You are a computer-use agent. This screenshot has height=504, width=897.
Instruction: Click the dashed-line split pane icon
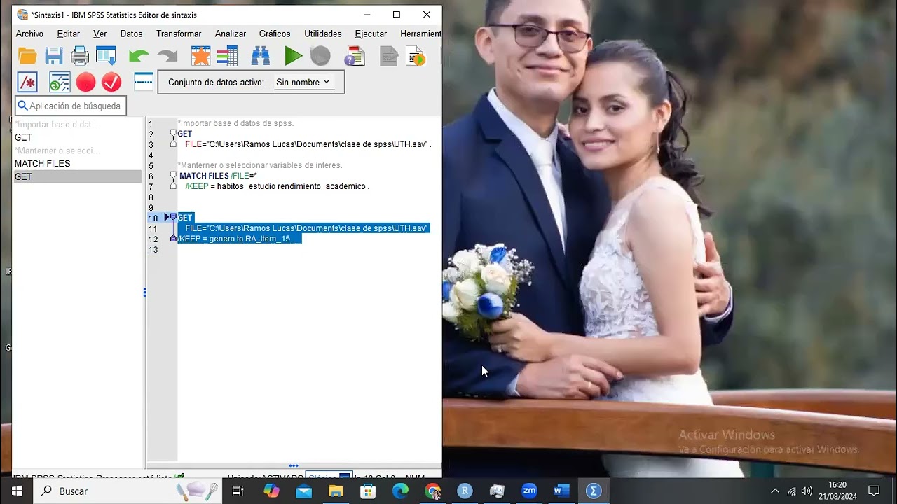click(x=144, y=82)
